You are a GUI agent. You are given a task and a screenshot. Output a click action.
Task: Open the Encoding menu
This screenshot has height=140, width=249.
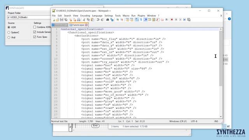pos(85,16)
